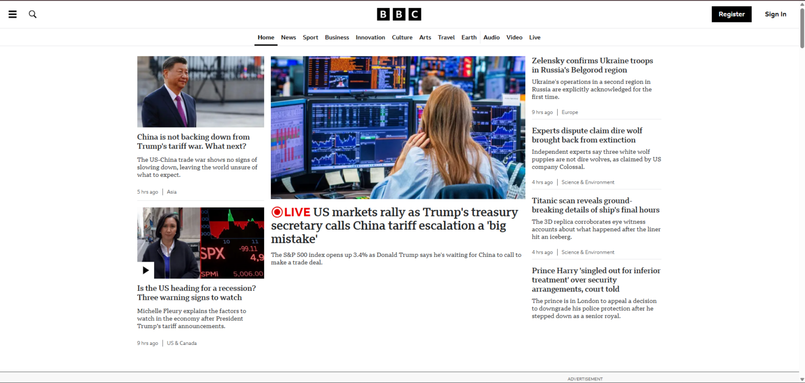The height and width of the screenshot is (383, 805).
Task: Open the News tab
Action: tap(288, 38)
